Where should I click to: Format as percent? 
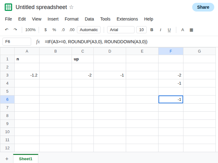tap(54, 30)
